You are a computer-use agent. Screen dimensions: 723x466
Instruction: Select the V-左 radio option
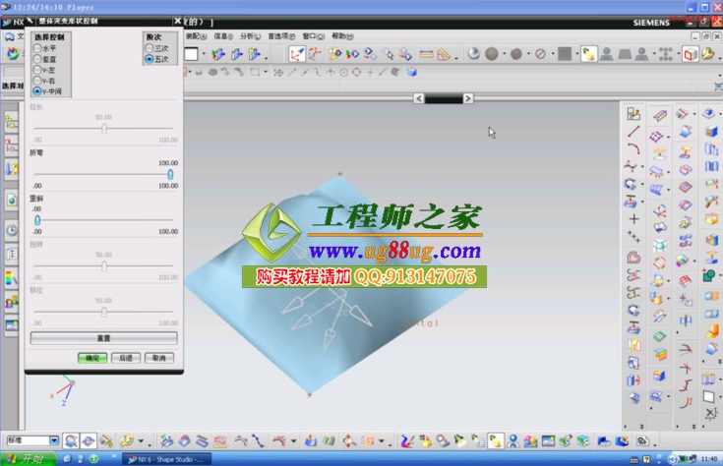pos(37,70)
